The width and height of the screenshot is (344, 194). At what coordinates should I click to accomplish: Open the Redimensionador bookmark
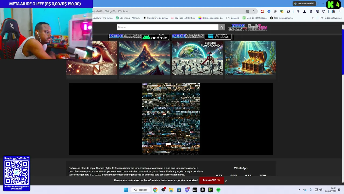[210, 18]
